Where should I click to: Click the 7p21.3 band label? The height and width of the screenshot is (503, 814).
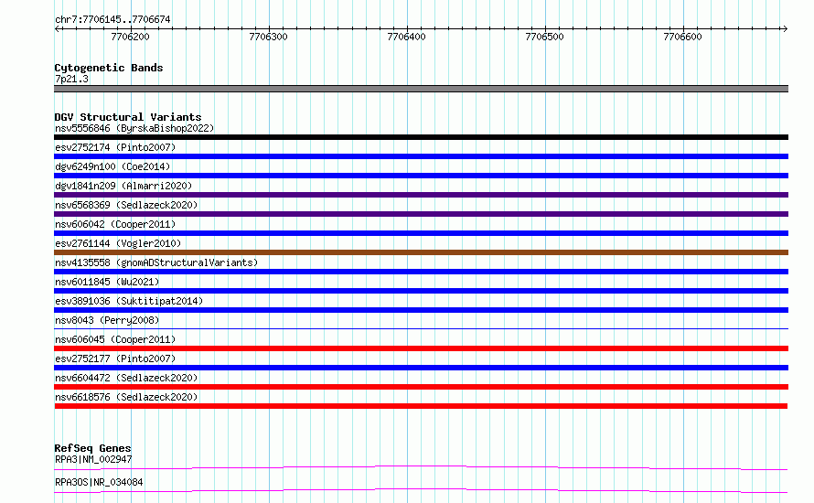pyautogui.click(x=71, y=79)
